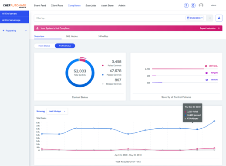Click the Showing label
Screen dimensions: 226x166
pos(41,111)
